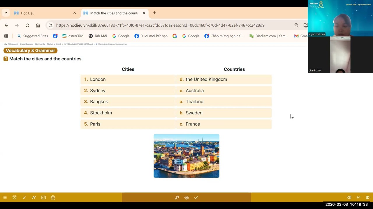
Task: Select country b. Sweden
Action: pyautogui.click(x=224, y=113)
